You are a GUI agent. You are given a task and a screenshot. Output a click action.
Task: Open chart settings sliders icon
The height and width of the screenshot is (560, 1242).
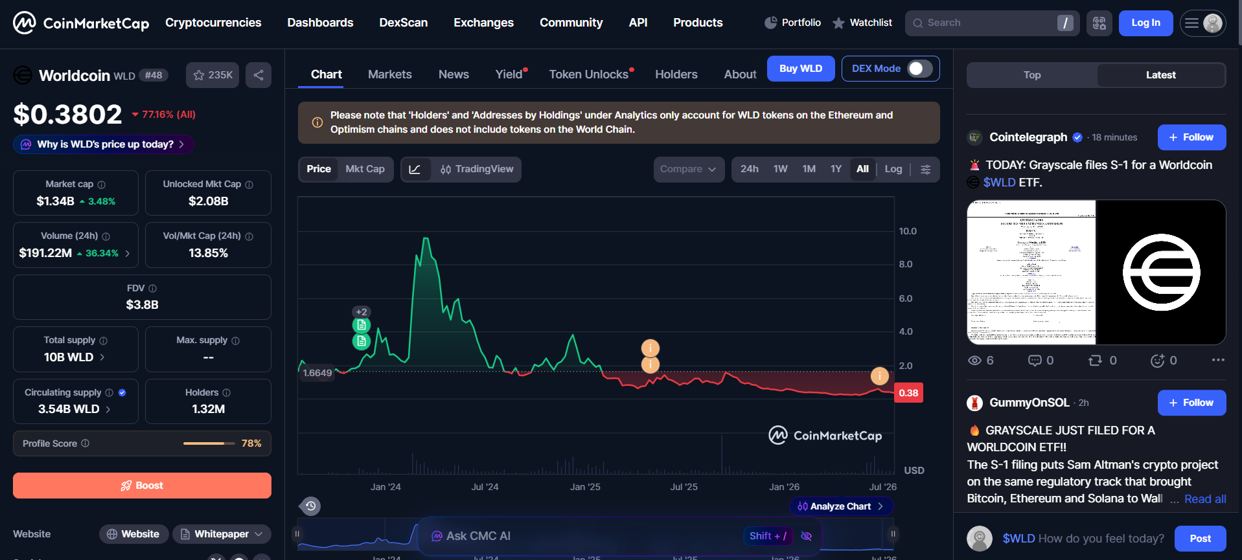[x=926, y=170]
